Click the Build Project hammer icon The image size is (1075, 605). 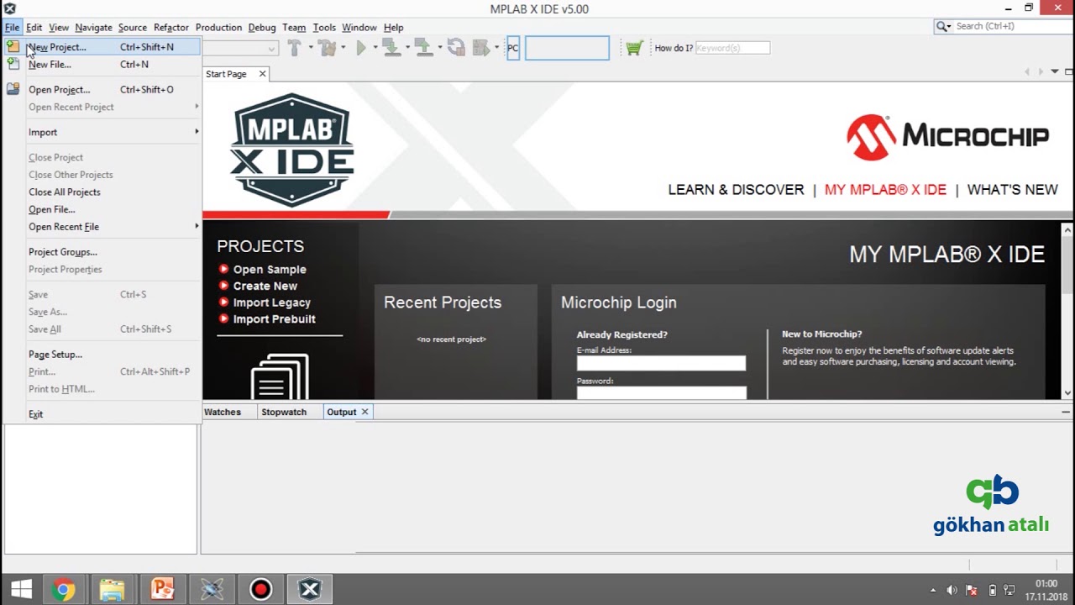click(294, 48)
